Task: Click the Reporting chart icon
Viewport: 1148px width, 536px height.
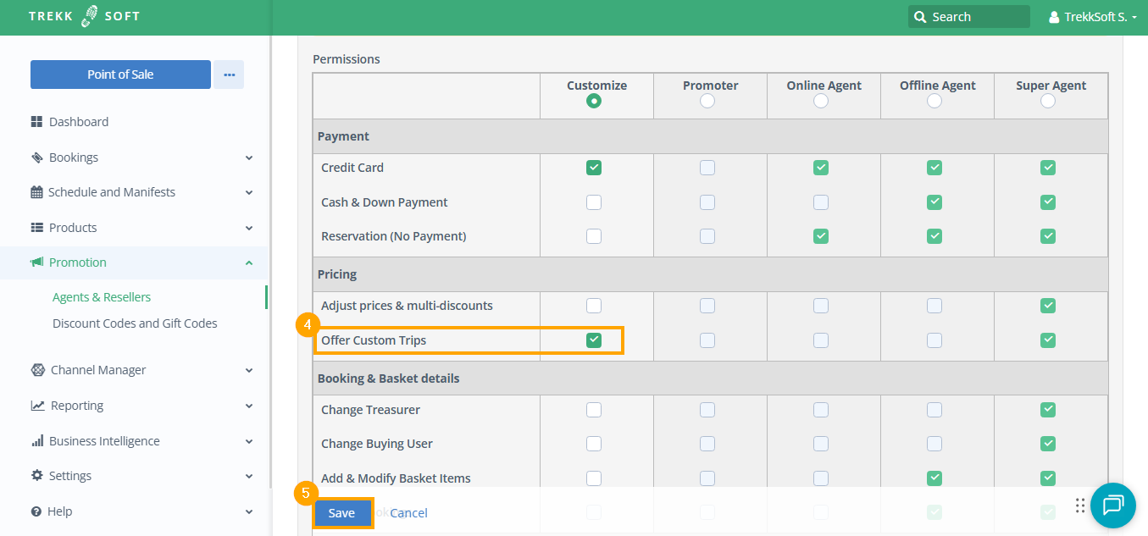Action: point(37,406)
